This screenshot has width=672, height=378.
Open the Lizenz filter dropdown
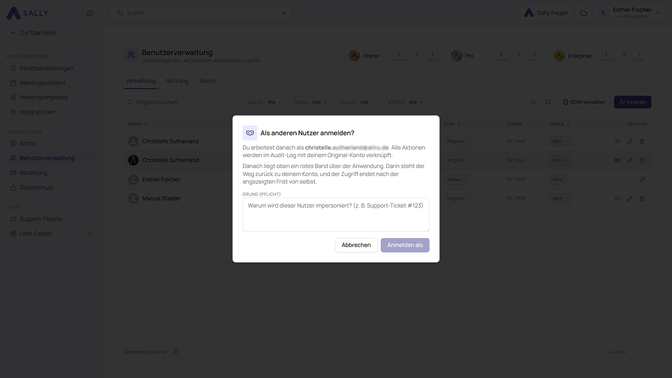tap(265, 102)
